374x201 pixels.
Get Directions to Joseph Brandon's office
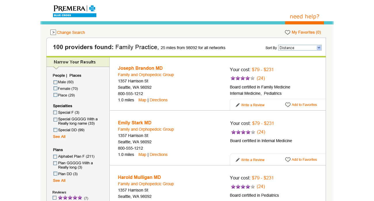pyautogui.click(x=159, y=100)
